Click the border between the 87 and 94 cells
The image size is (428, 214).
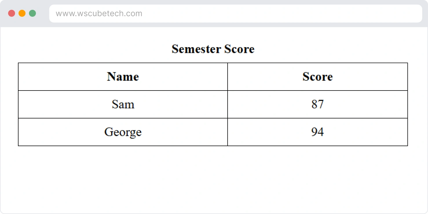point(317,118)
